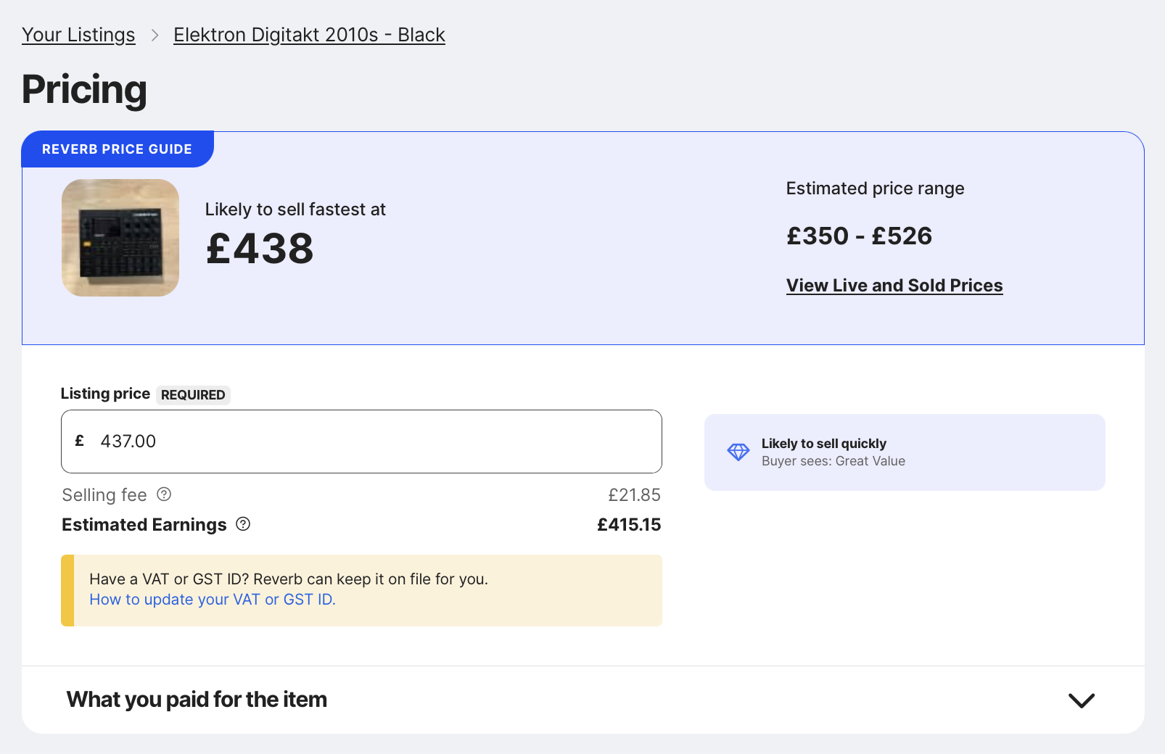The image size is (1165, 754).
Task: Click the REQUIRED label next to Listing price
Action: pos(193,395)
